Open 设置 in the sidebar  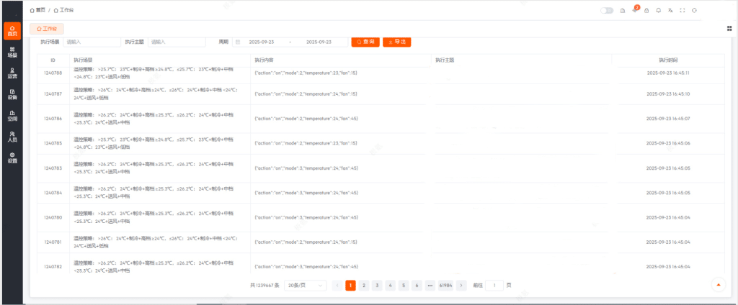pyautogui.click(x=12, y=158)
